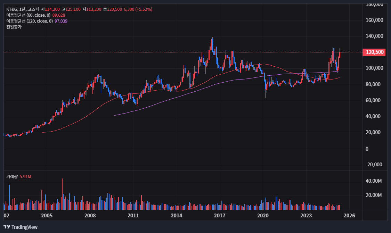
Task: Click the 40.00M volume axis label
Action: (x=374, y=181)
